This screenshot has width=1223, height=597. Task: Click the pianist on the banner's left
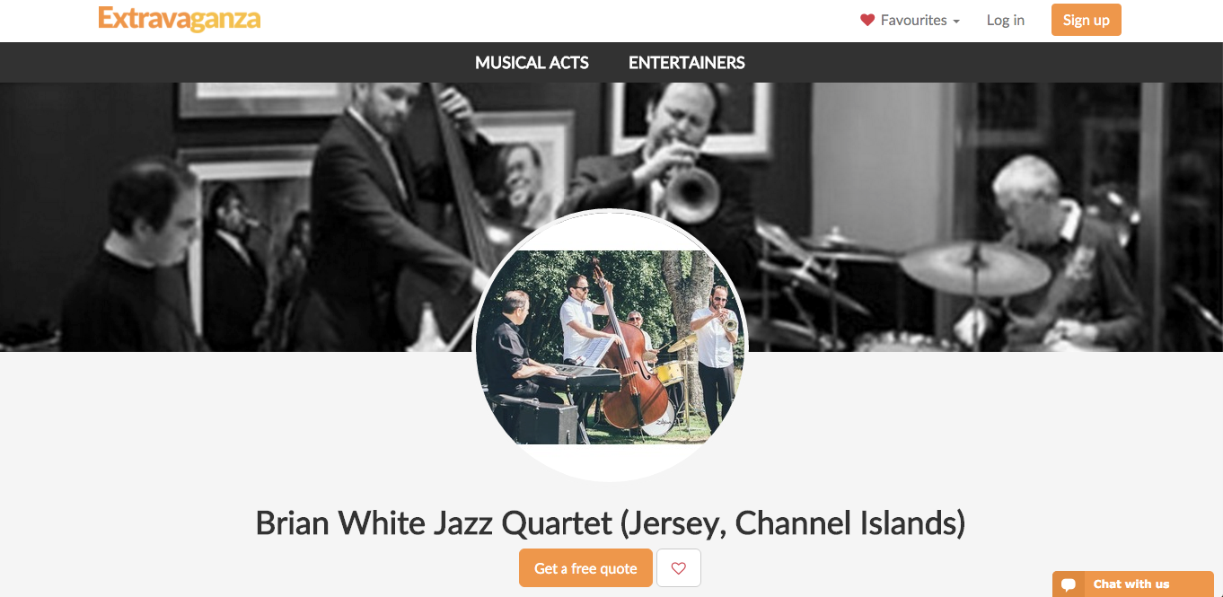[x=135, y=260]
